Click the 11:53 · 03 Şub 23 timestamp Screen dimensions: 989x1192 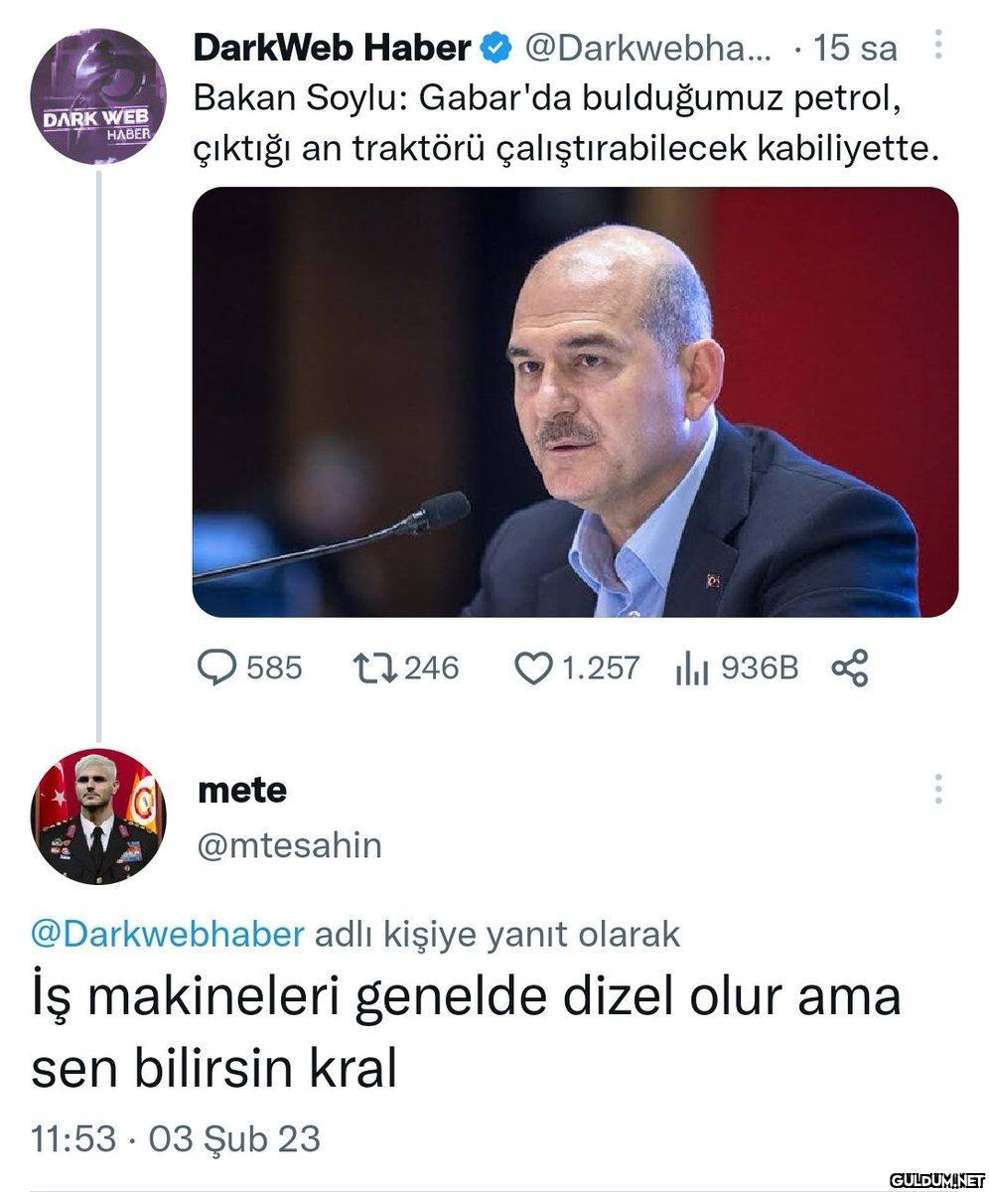tap(176, 1138)
